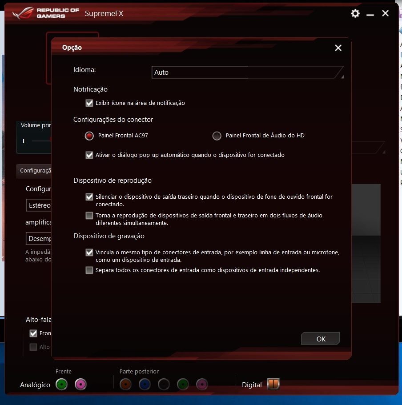Click the Dispositivo de reprodução heading
The height and width of the screenshot is (405, 402).
tap(113, 180)
